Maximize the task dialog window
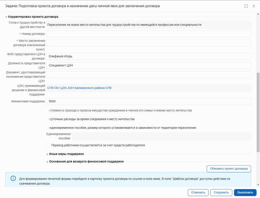 [x=246, y=6]
